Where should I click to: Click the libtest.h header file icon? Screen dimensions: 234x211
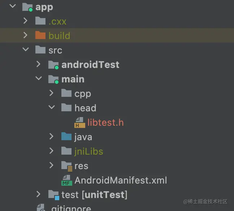tap(80, 122)
